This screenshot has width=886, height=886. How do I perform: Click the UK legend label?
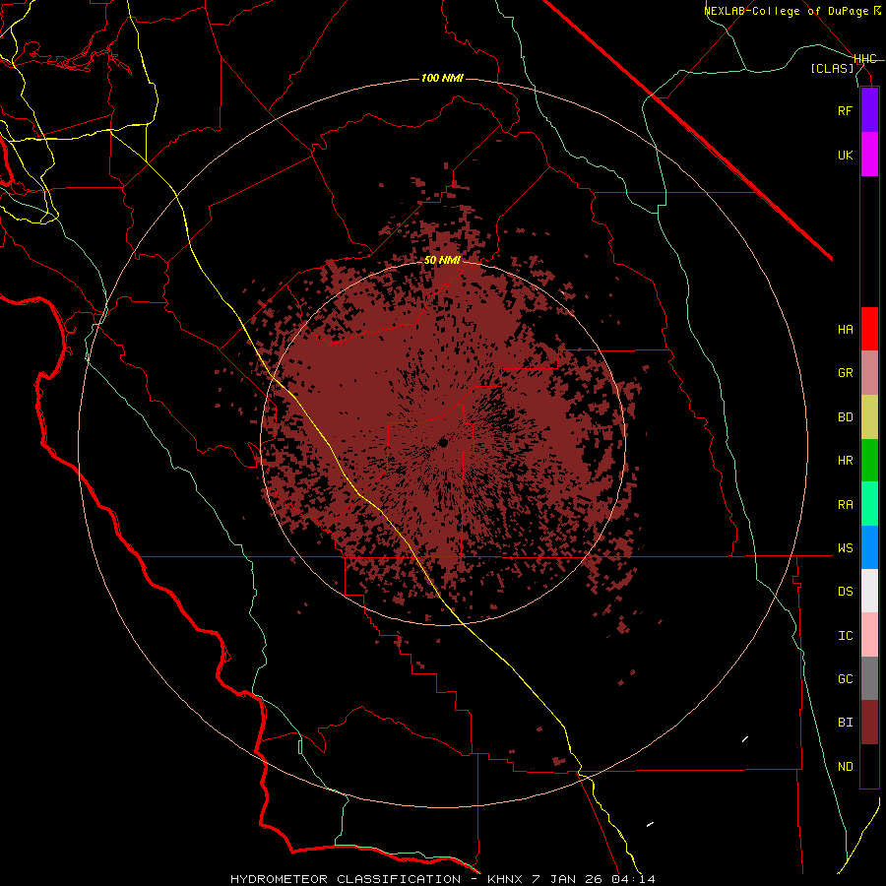[845, 155]
